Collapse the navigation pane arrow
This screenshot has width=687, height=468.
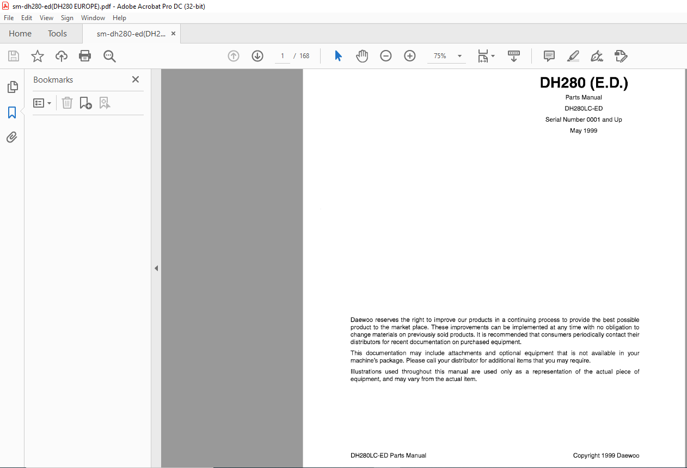[x=156, y=268]
